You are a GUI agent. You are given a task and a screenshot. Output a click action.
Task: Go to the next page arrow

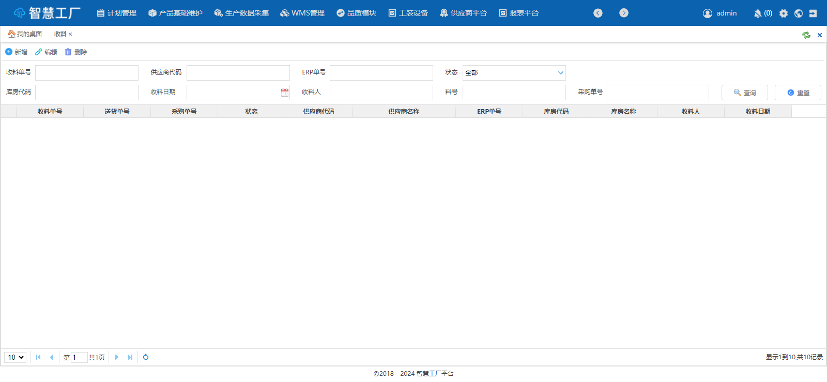(x=117, y=357)
